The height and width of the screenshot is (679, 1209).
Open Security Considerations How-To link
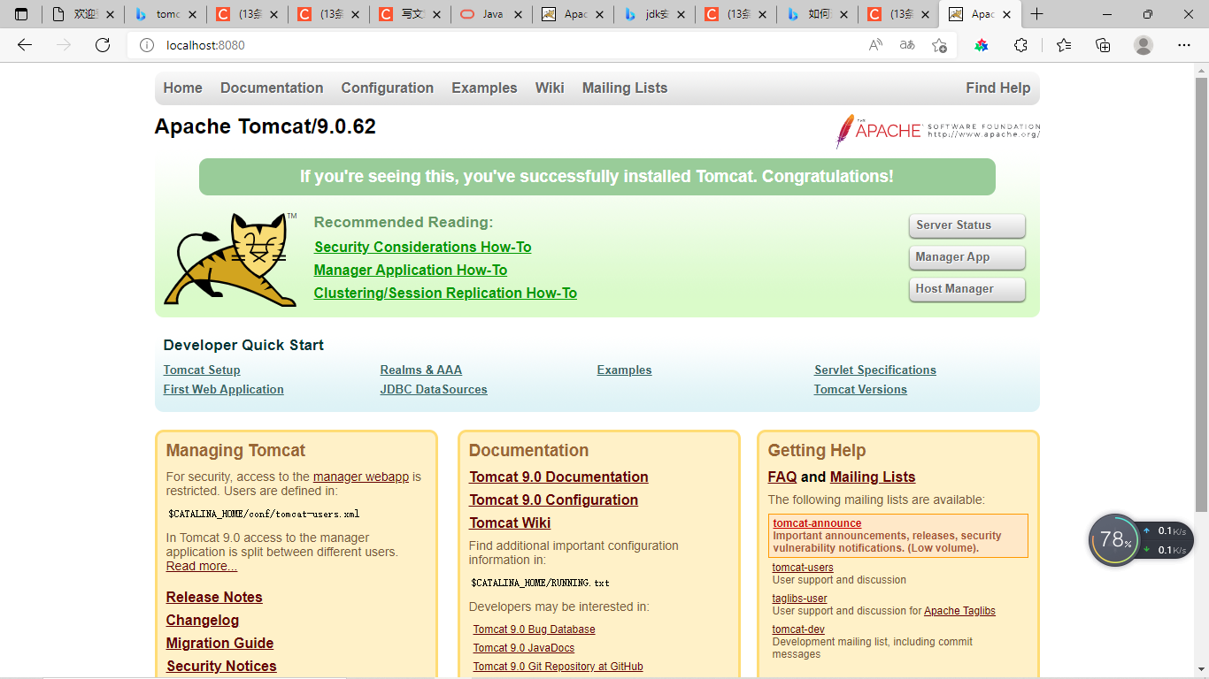click(x=422, y=247)
